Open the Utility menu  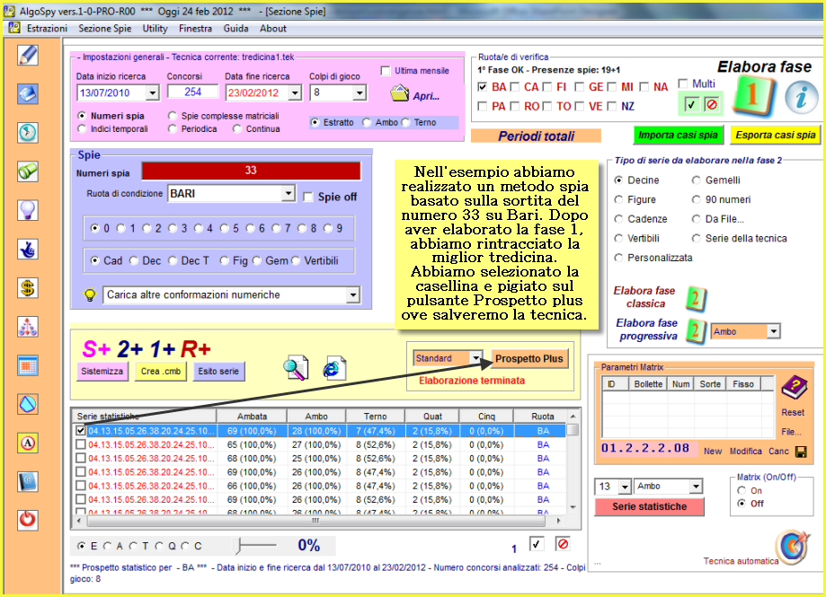coord(155,29)
